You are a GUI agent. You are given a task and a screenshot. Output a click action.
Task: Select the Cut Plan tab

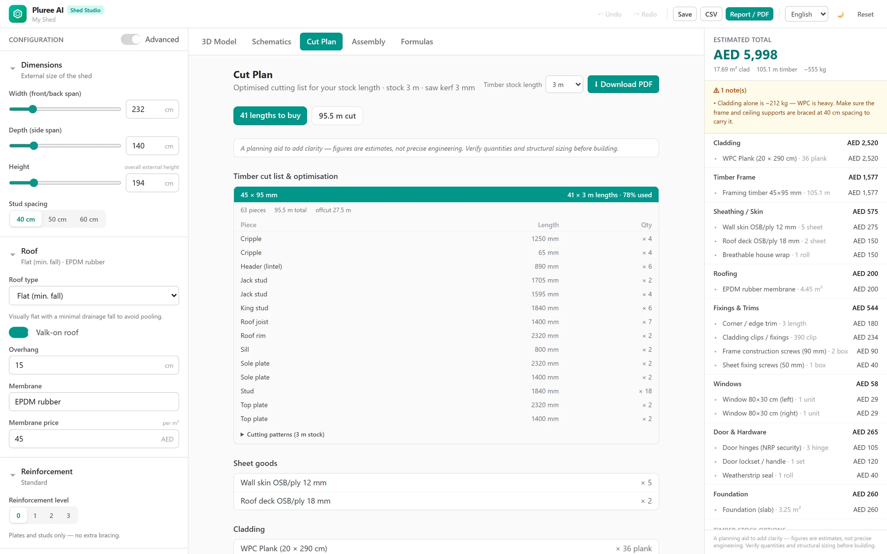(x=321, y=41)
